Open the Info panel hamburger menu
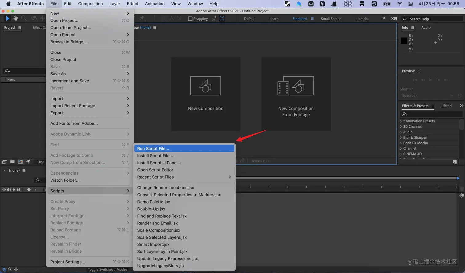 (413, 28)
